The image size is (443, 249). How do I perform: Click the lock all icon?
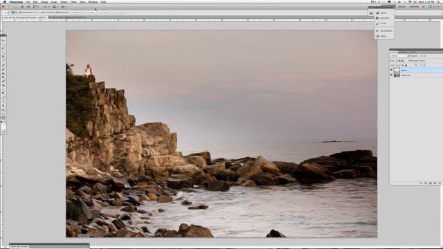pos(406,65)
